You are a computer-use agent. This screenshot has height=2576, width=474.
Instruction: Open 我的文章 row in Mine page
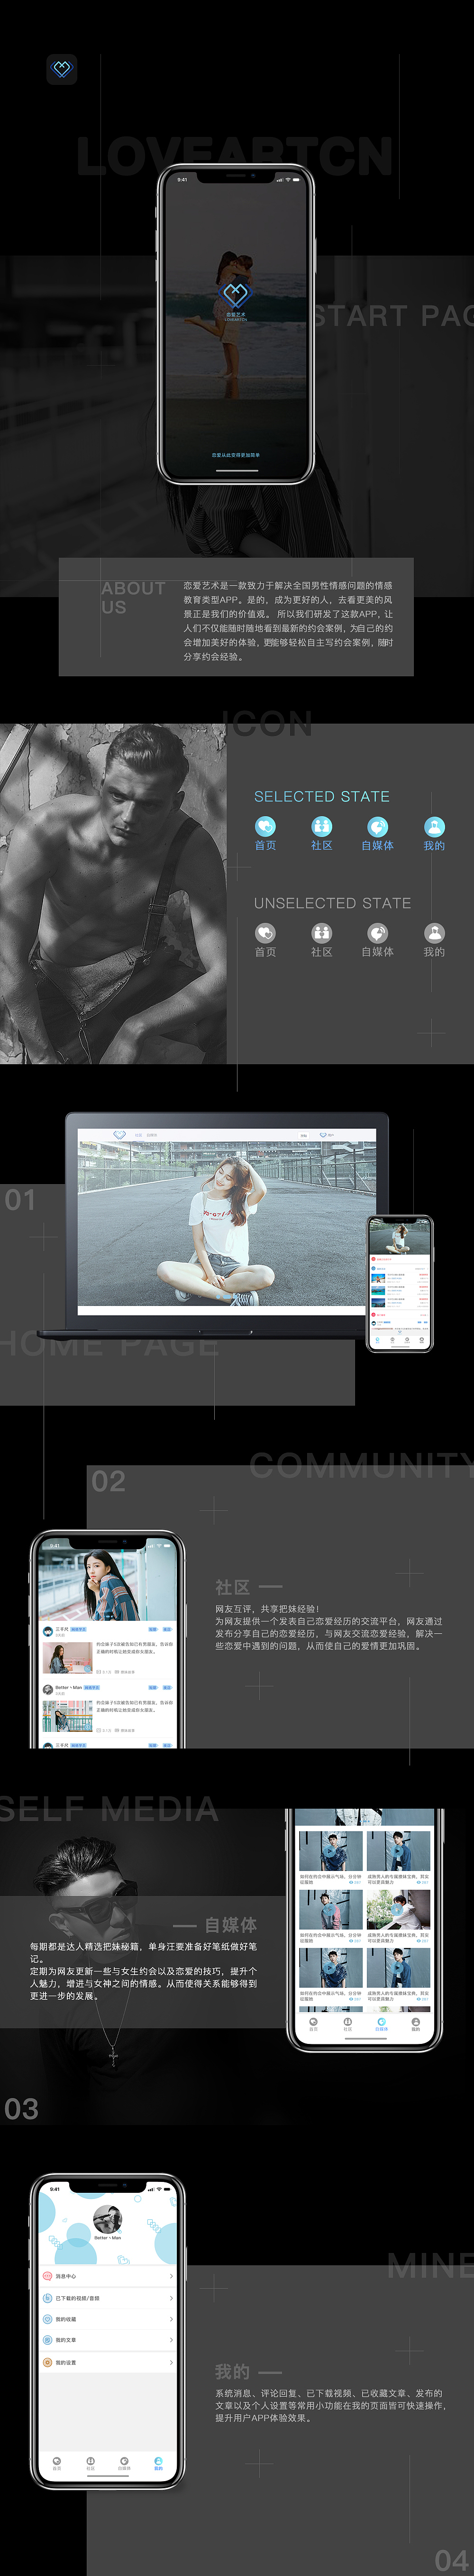click(x=108, y=2340)
